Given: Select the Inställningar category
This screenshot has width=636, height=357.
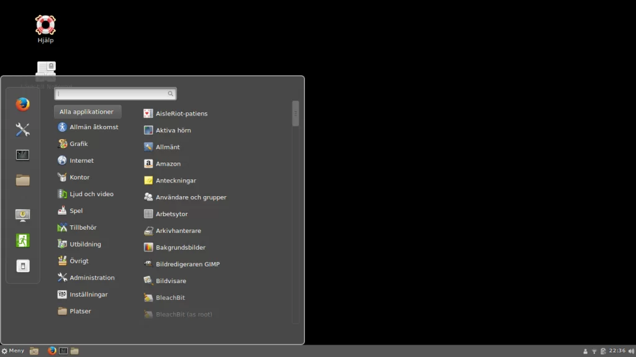Looking at the screenshot, I should coord(88,294).
